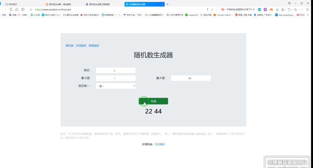Open http://gaojingga bookmark

(x=285, y=15)
